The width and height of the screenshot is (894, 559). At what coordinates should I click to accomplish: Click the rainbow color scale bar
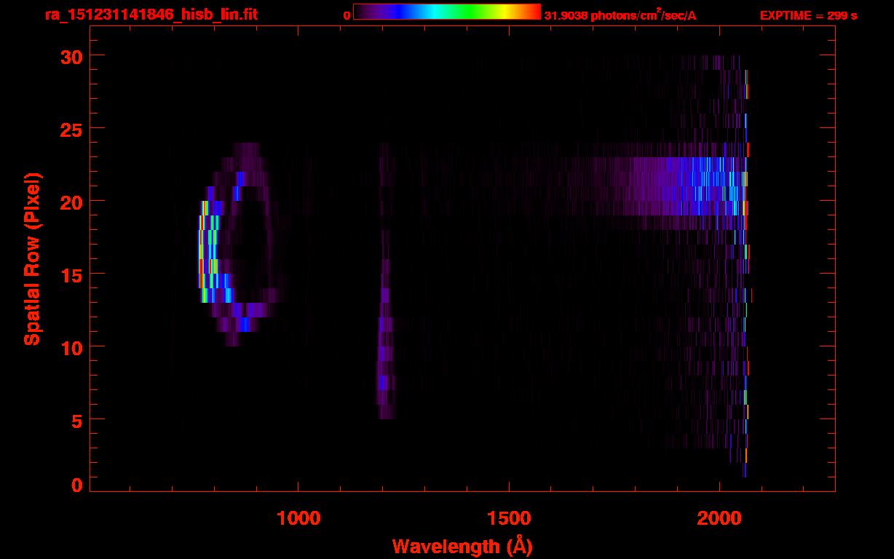coord(447,12)
